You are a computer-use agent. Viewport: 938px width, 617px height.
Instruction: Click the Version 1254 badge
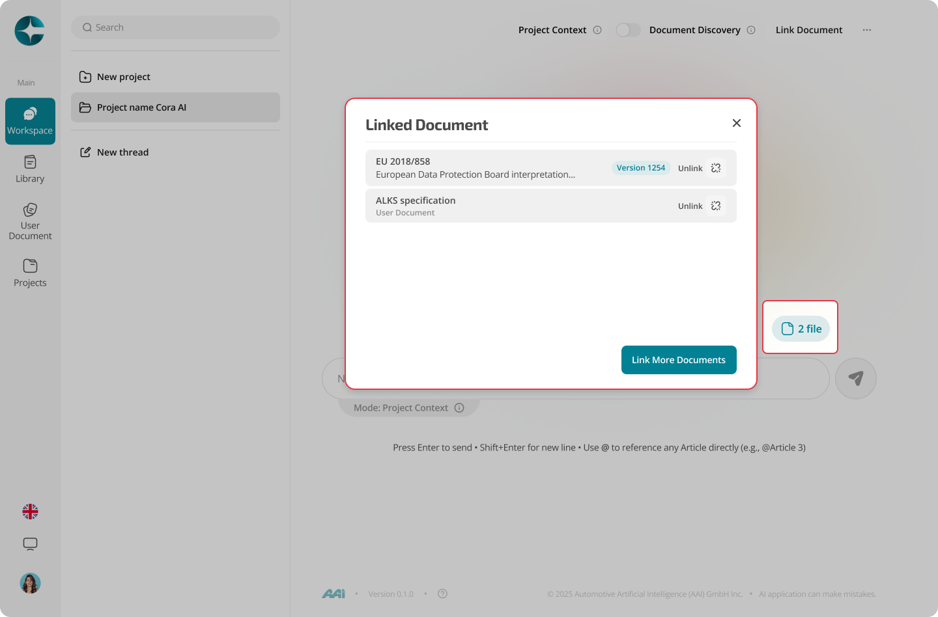(x=641, y=168)
